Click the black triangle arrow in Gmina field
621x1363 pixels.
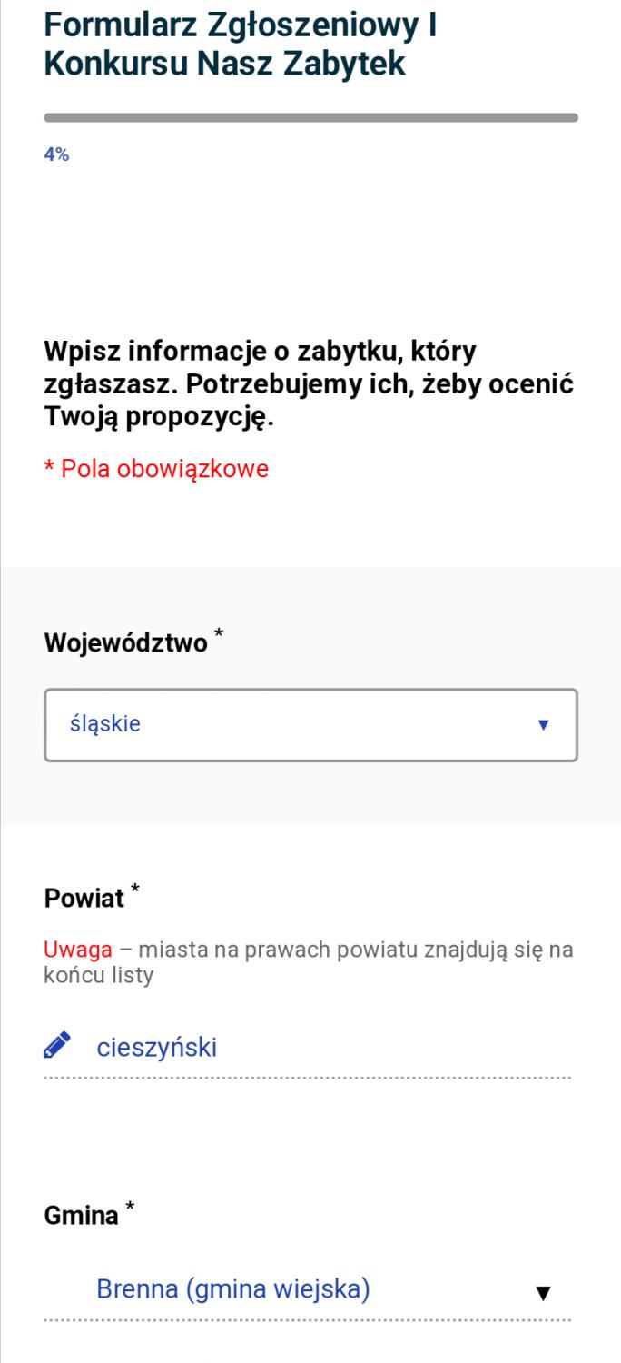point(544,1292)
